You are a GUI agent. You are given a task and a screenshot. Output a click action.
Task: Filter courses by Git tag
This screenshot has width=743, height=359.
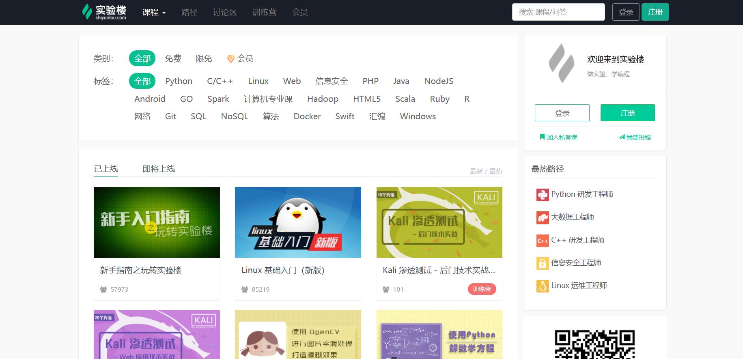[170, 116]
